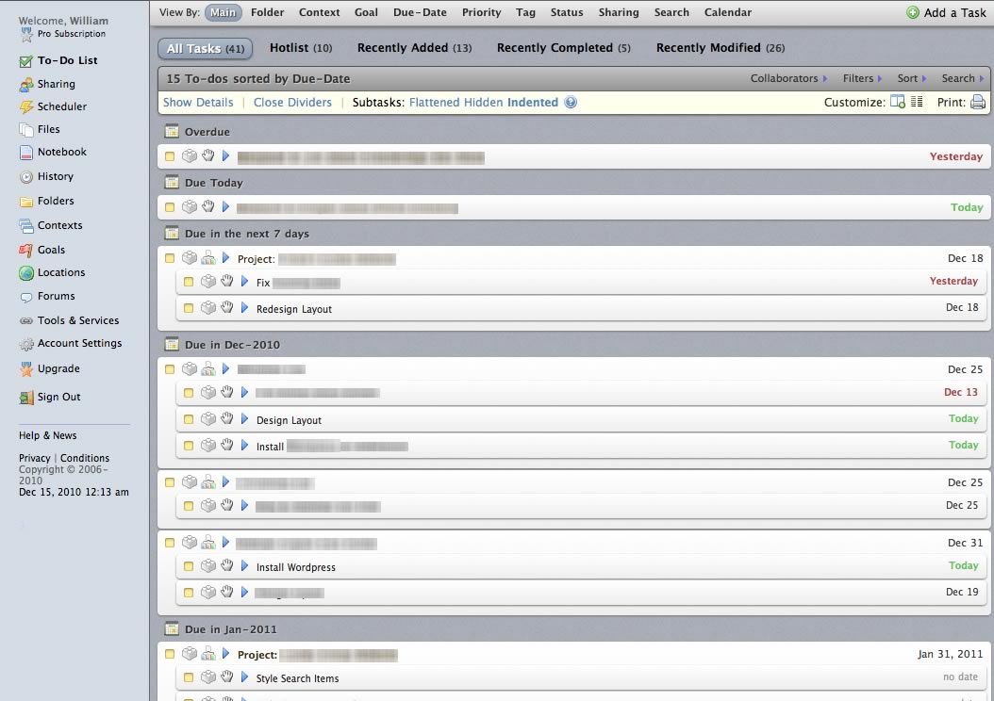Screen dimensions: 994x701
Task: Click the Close Dividers link
Action: coord(292,103)
